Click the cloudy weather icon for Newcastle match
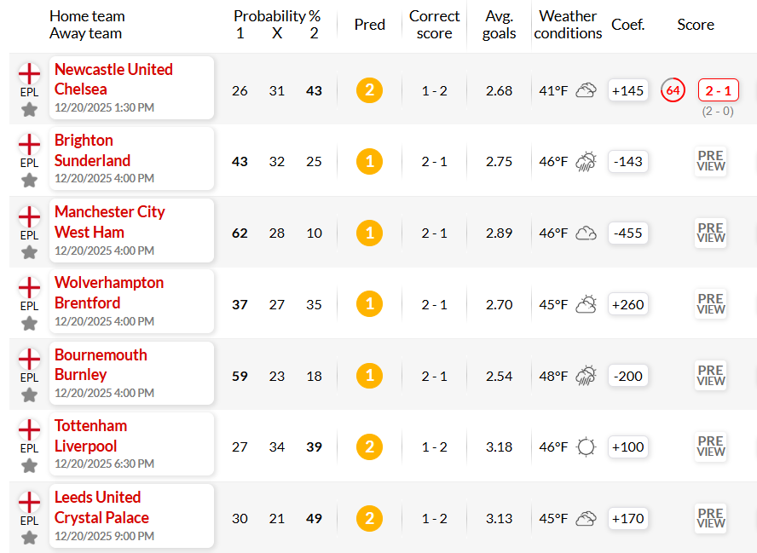The height and width of the screenshot is (553, 757). (x=587, y=90)
